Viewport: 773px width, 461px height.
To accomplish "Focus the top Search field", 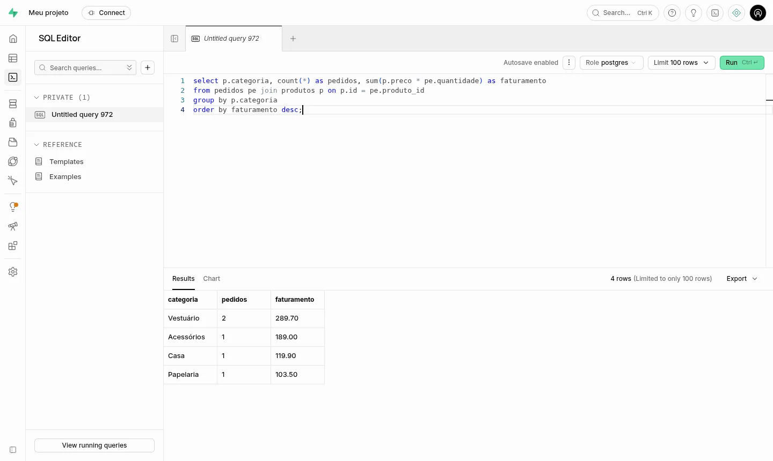I will (x=623, y=13).
